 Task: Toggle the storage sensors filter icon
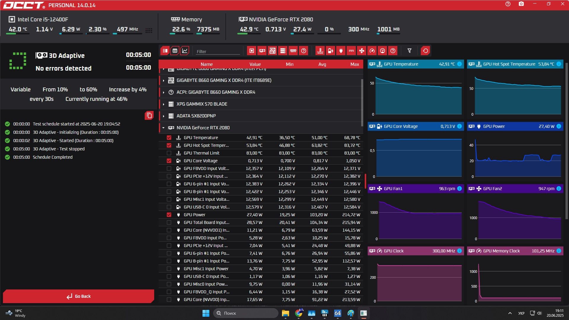(283, 51)
